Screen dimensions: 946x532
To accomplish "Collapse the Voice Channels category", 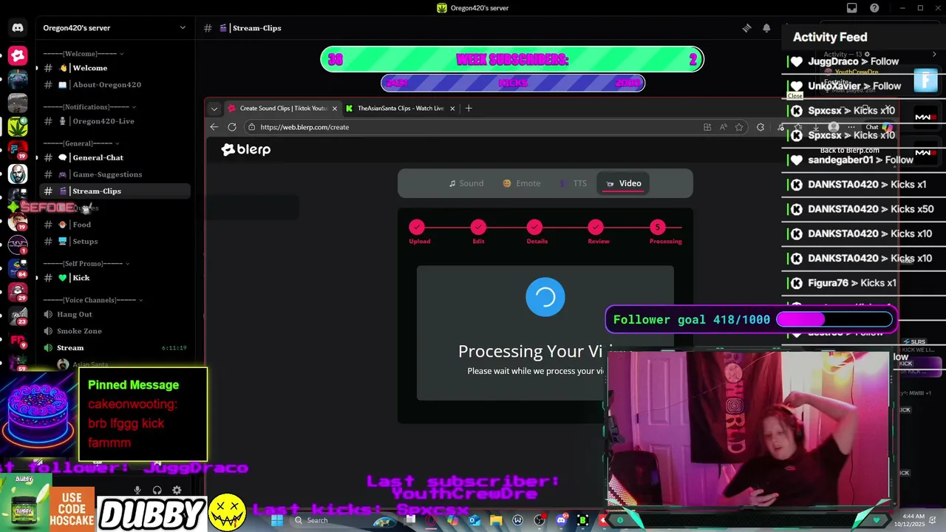I will coord(93,300).
